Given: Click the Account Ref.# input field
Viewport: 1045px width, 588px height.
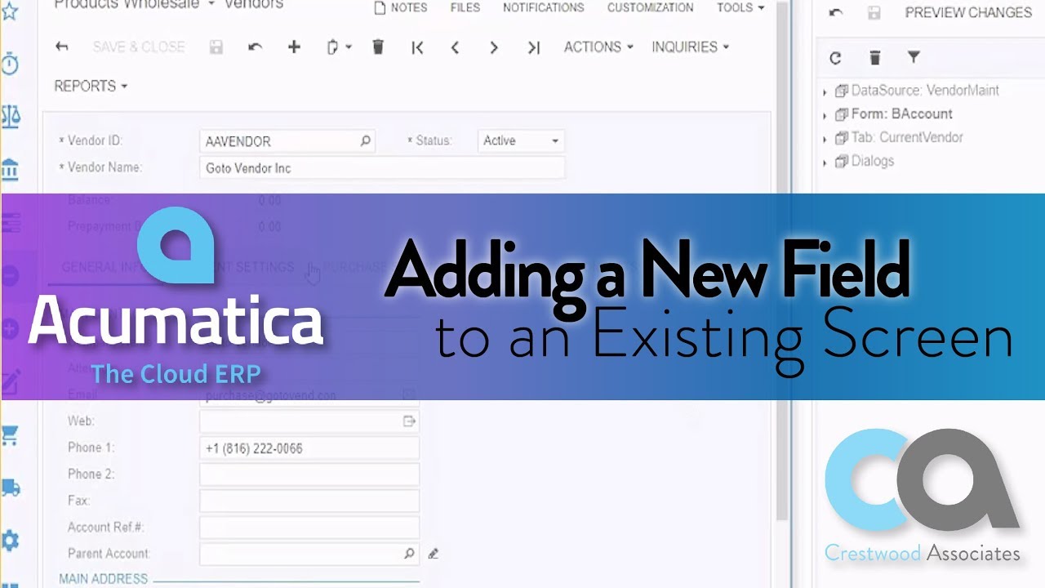Looking at the screenshot, I should click(309, 528).
